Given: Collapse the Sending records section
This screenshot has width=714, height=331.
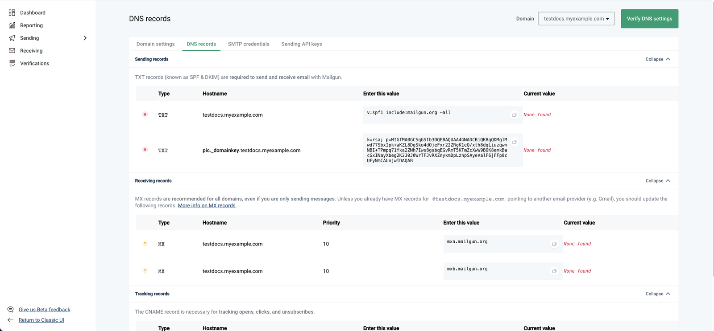Looking at the screenshot, I should click(658, 59).
